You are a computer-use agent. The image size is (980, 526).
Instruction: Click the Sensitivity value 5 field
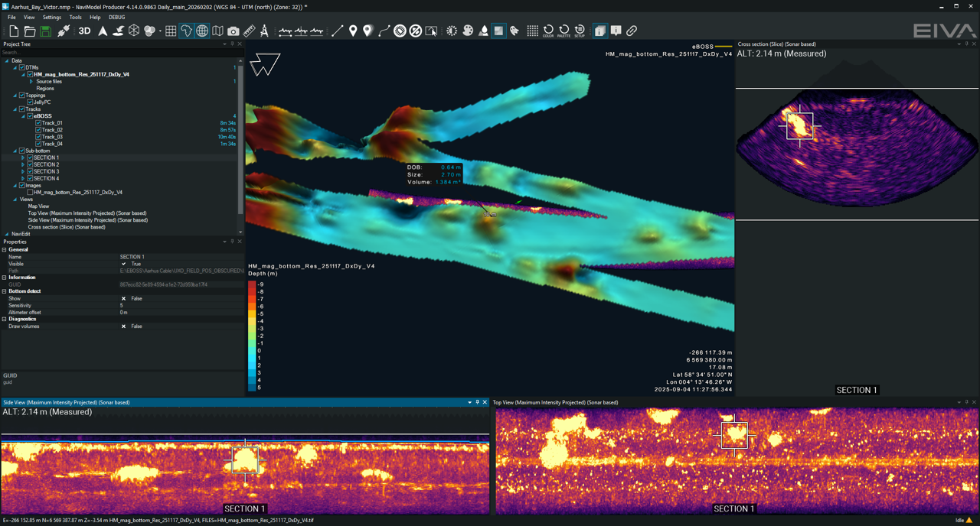(x=181, y=305)
